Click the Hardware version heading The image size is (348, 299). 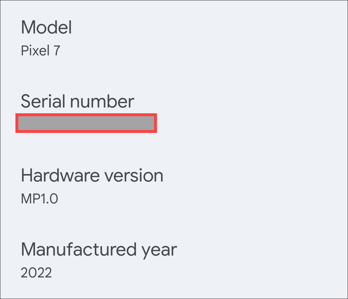(92, 175)
